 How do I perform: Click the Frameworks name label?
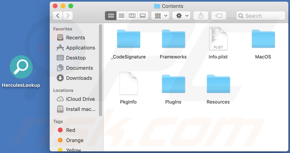(x=173, y=57)
